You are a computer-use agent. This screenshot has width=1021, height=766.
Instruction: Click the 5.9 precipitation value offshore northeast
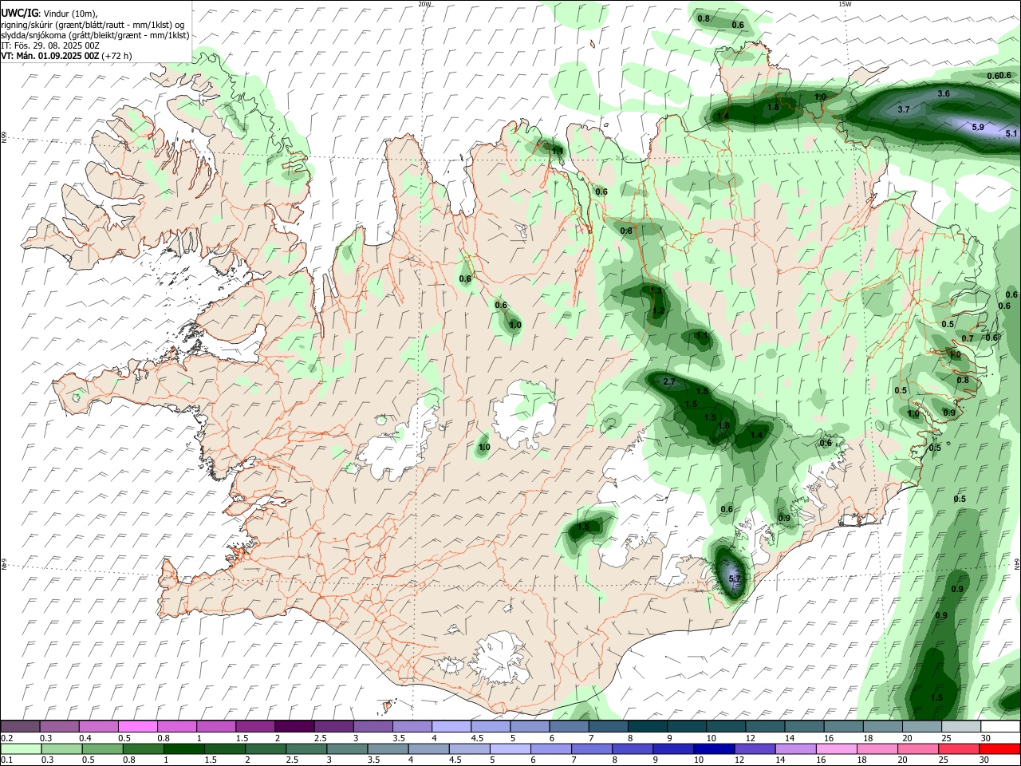978,127
